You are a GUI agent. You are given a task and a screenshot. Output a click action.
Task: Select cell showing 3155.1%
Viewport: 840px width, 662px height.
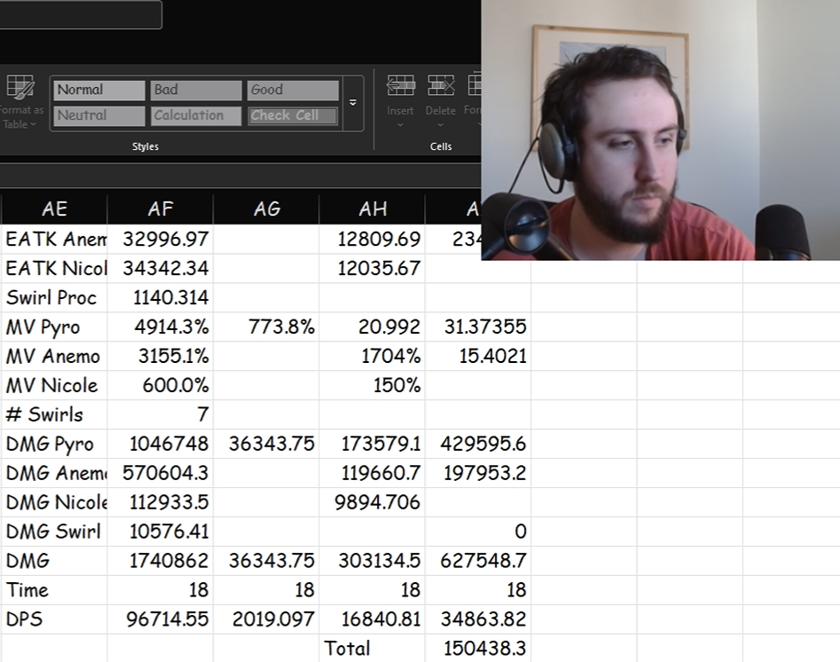coord(161,356)
